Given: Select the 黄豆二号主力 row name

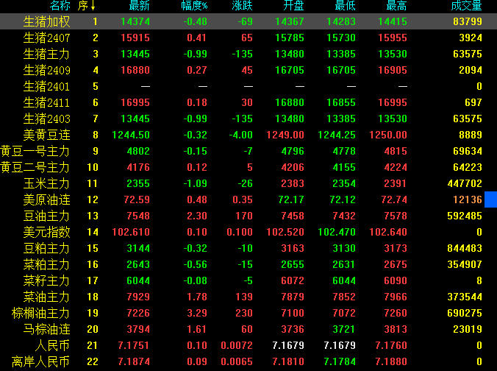Looking at the screenshot, I should 35,167.
